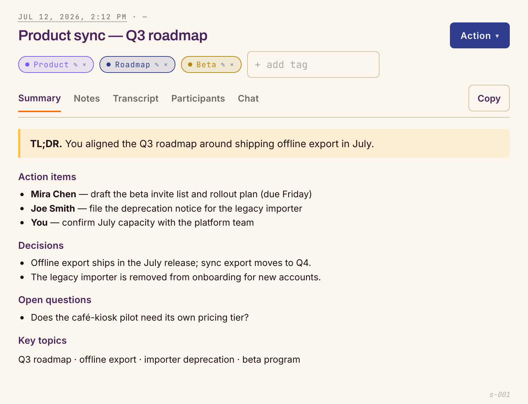Click the blue dot on Roadmap tag

click(109, 64)
